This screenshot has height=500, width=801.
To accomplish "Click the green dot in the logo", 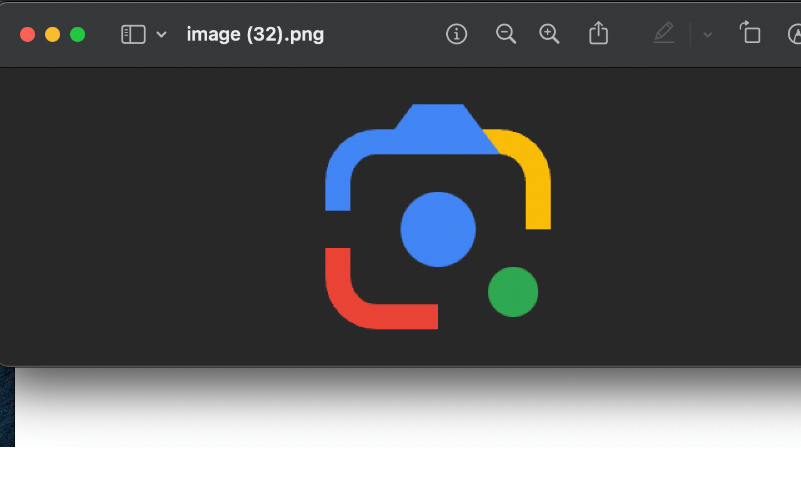I will (513, 292).
